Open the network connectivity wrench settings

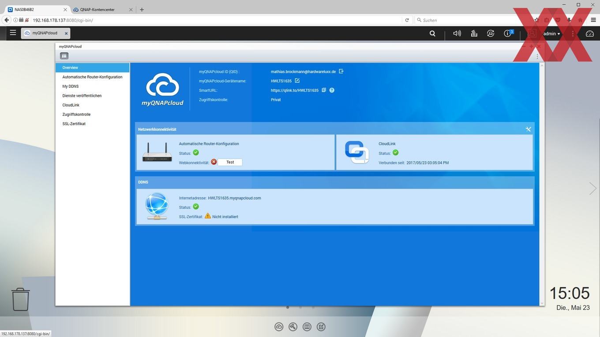click(528, 129)
